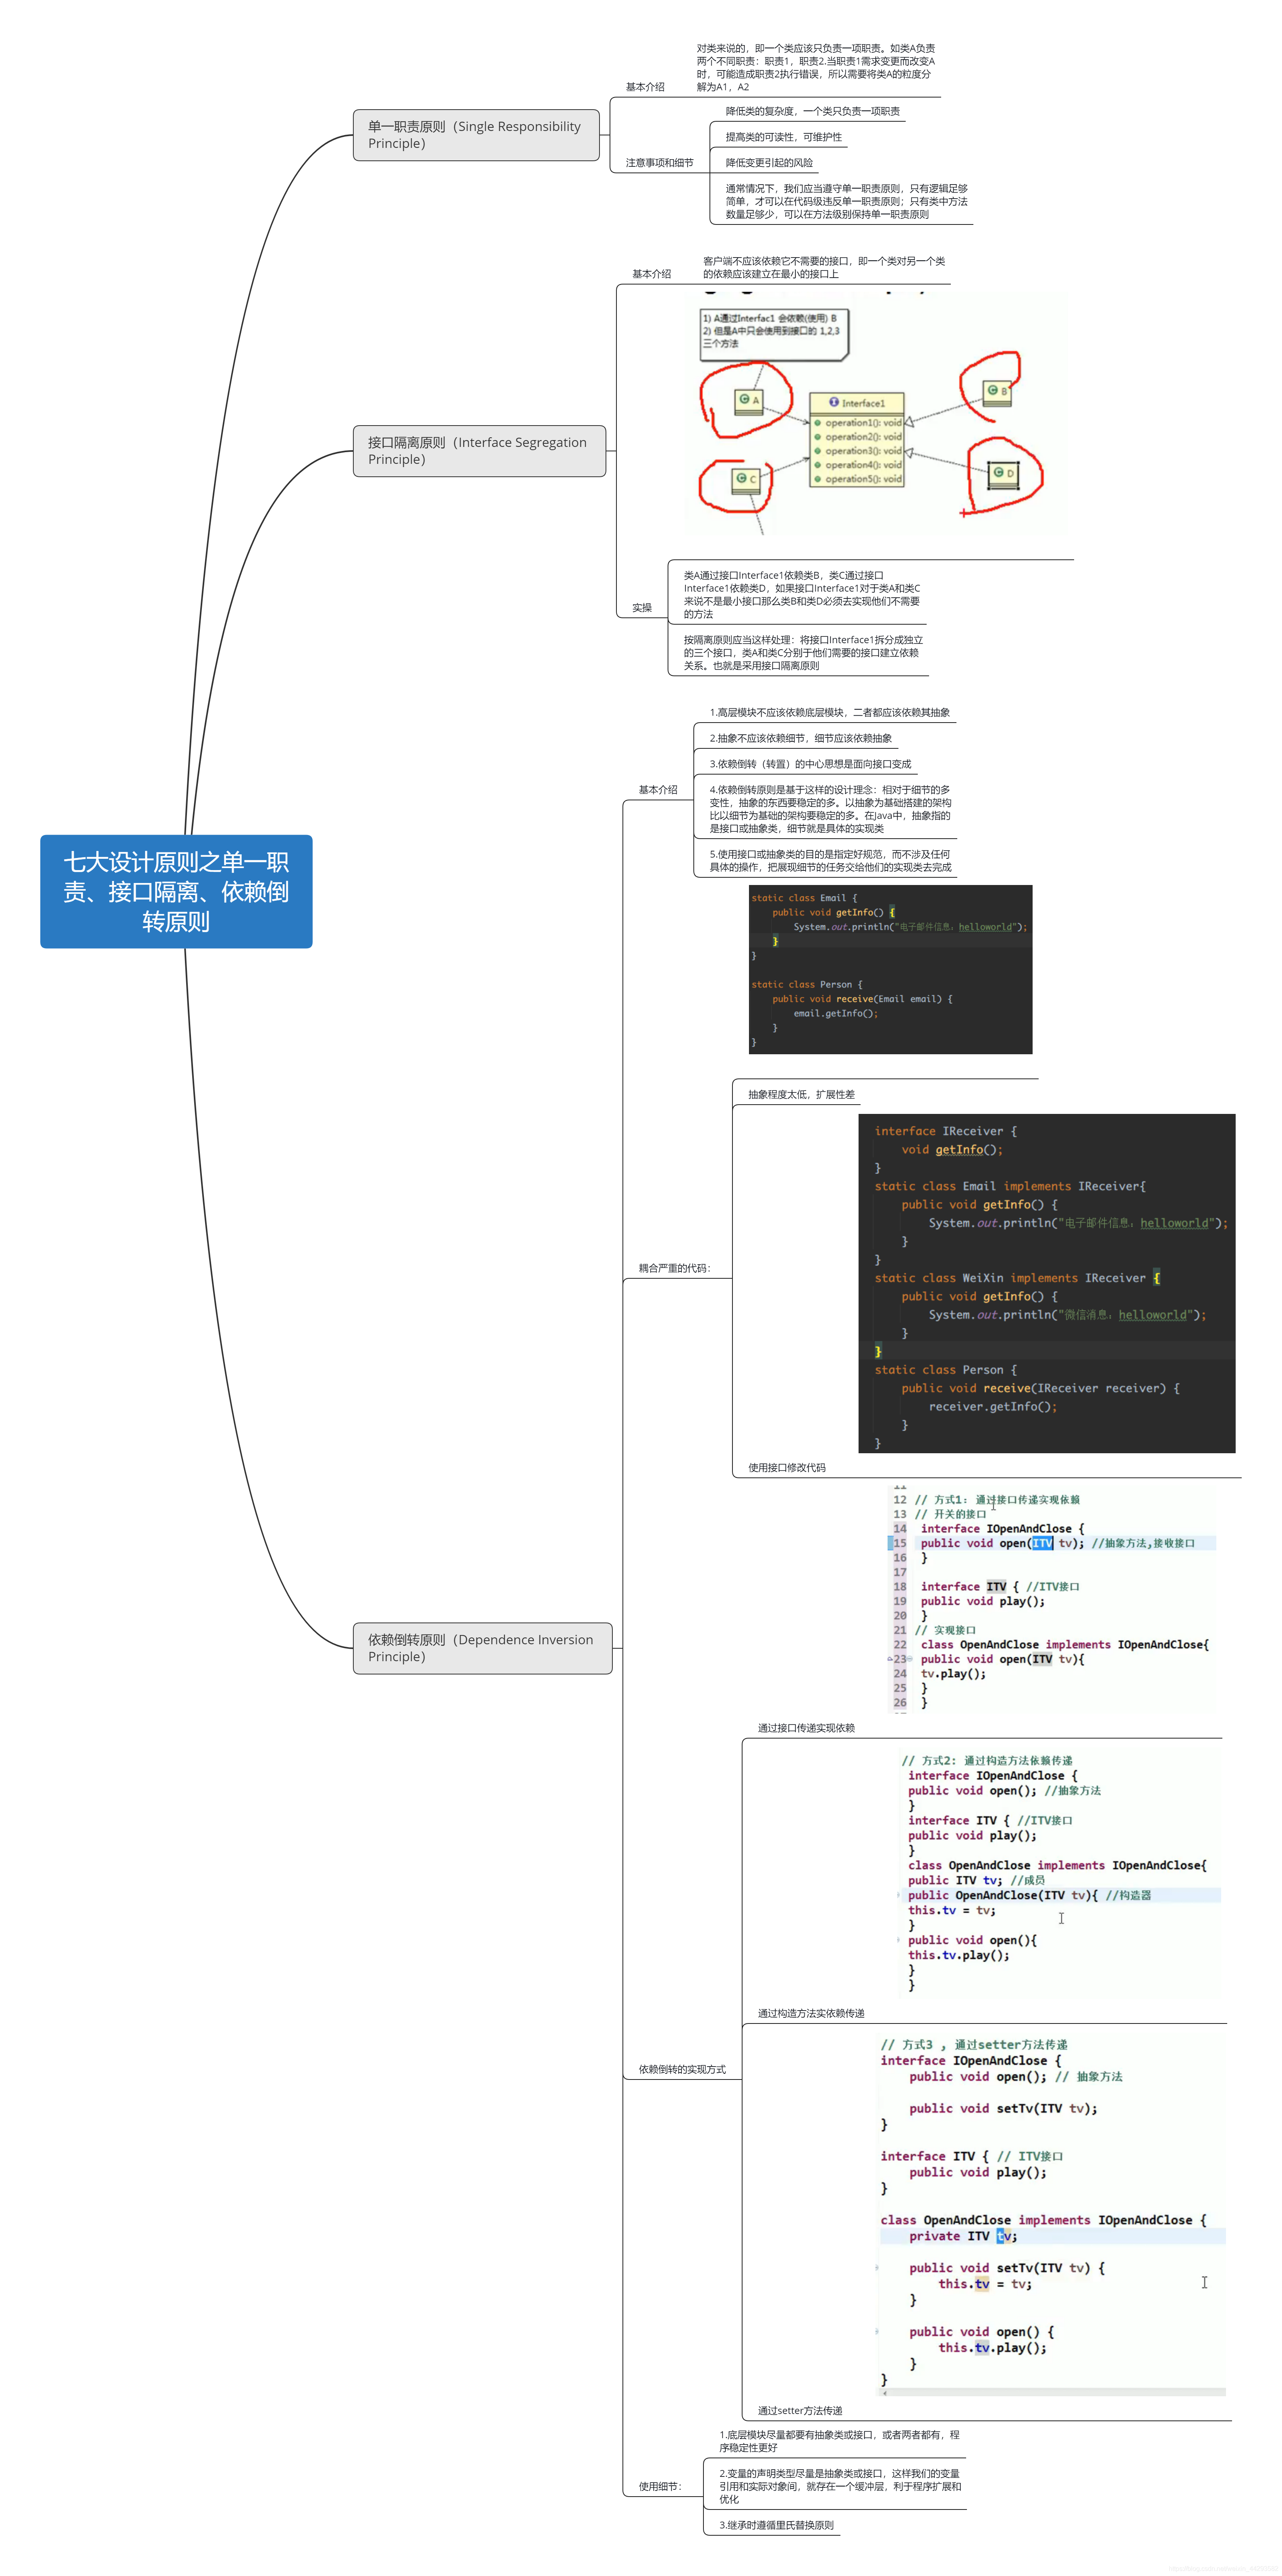This screenshot has height=2576, width=1282.
Task: Select the 单一职责原则 (Single Responsibility Principle) node
Action: point(476,135)
